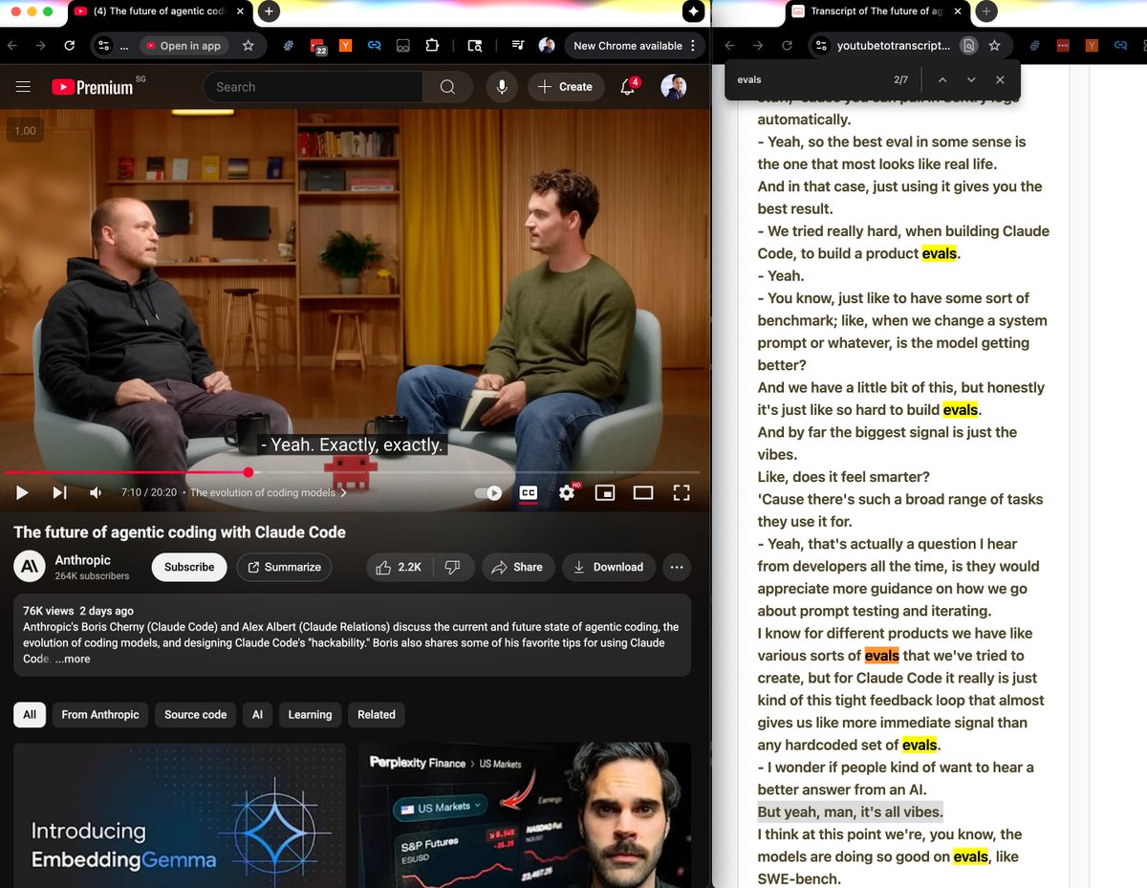Focus the YouTube Search field
Image resolution: width=1147 pixels, height=888 pixels.
[x=313, y=87]
